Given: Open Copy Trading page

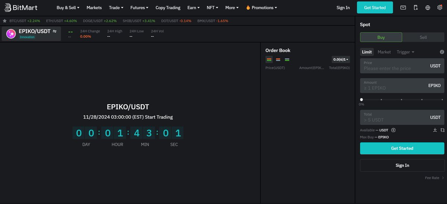Looking at the screenshot, I should pos(168,7).
